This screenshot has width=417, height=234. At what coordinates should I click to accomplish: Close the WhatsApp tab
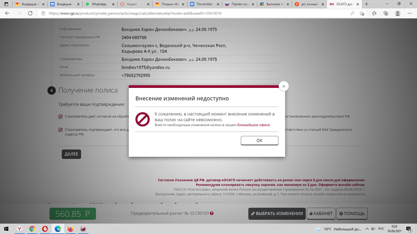[x=113, y=4]
